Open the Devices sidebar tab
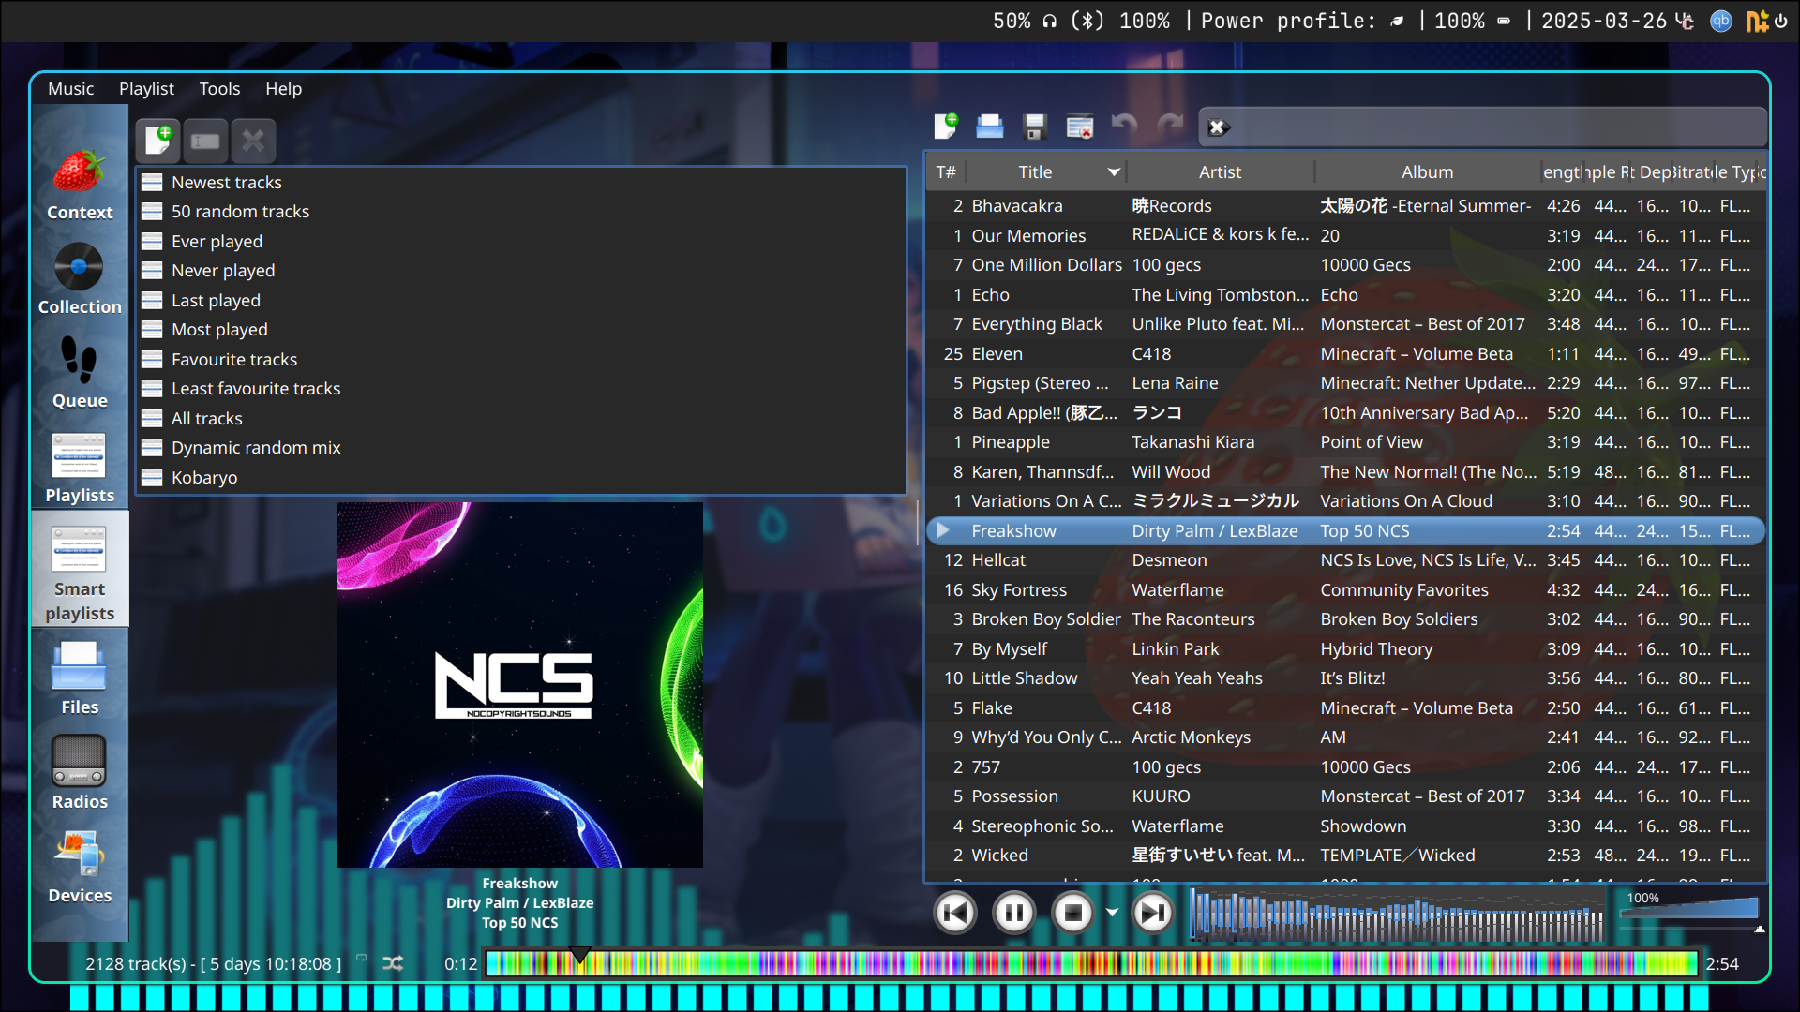 80,867
